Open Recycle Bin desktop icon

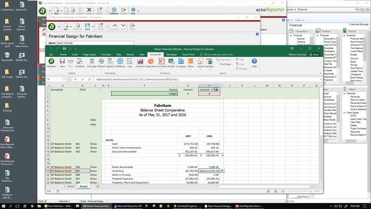pos(7,57)
